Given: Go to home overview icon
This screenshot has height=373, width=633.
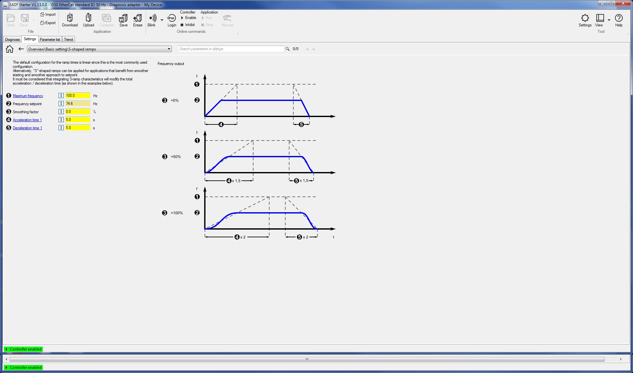Looking at the screenshot, I should pos(10,49).
